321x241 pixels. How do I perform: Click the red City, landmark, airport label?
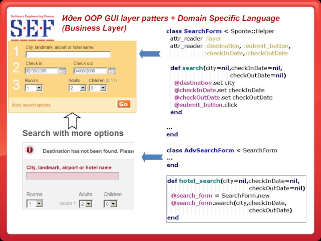69,167
